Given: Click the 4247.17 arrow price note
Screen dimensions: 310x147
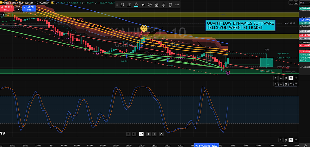Looking at the screenshot, I should [x=290, y=23].
